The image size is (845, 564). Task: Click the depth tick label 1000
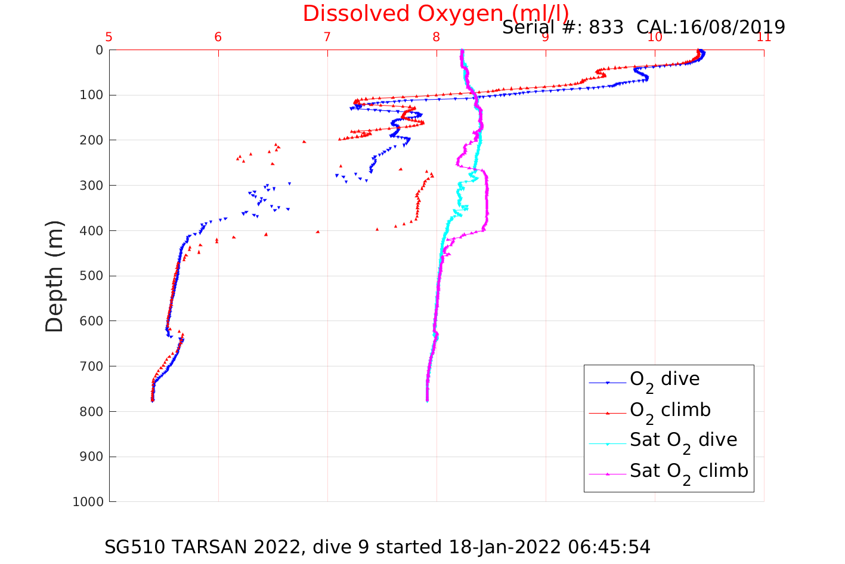click(x=88, y=501)
